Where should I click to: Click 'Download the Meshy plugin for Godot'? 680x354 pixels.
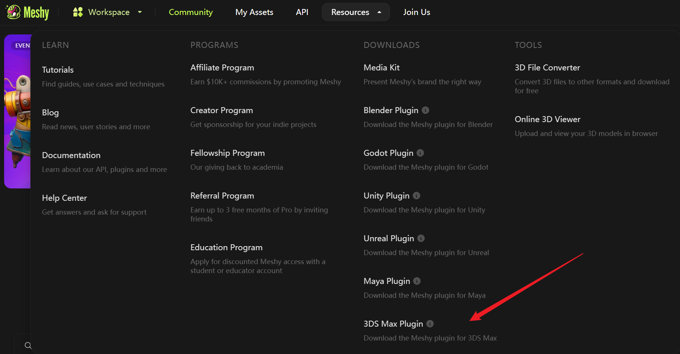tap(426, 167)
